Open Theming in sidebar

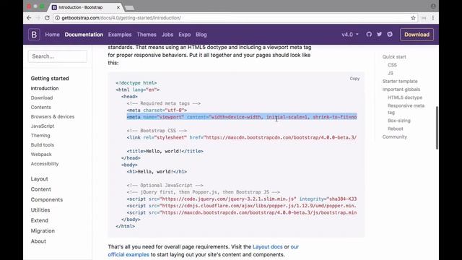coord(40,136)
